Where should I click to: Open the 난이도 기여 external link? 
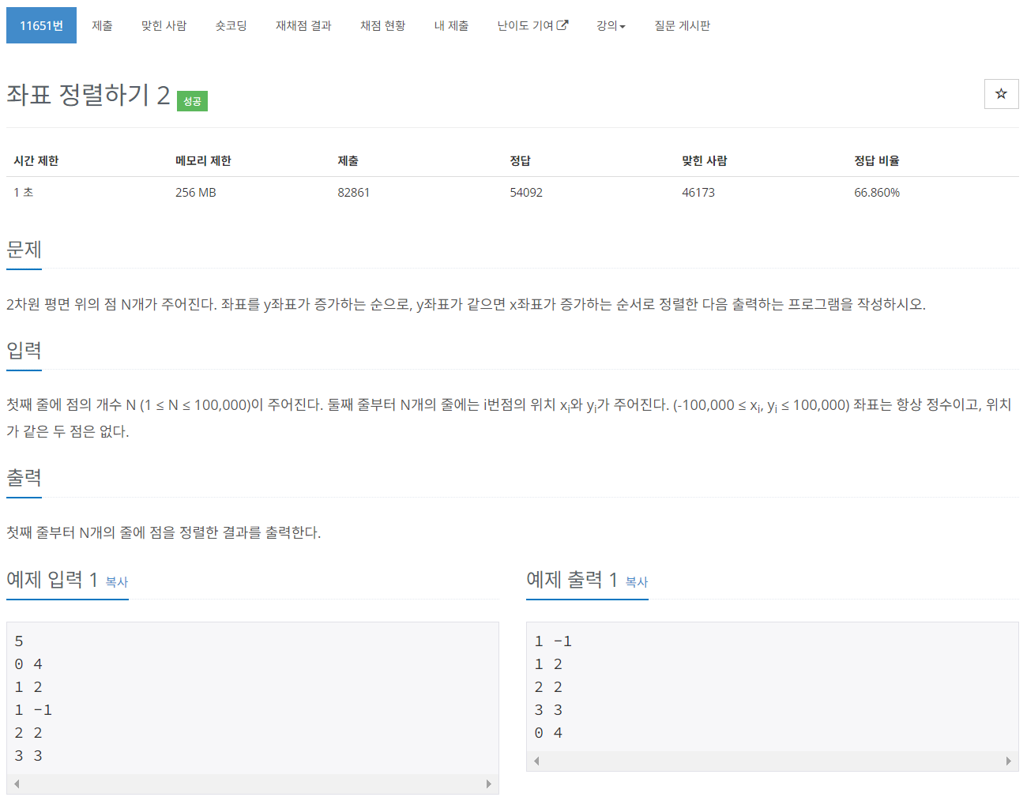click(x=532, y=25)
